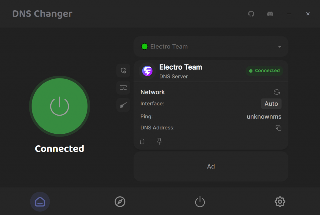Screen dimensions: 320x215
Task: Minimize the DNS Changer window
Action: coord(289,14)
